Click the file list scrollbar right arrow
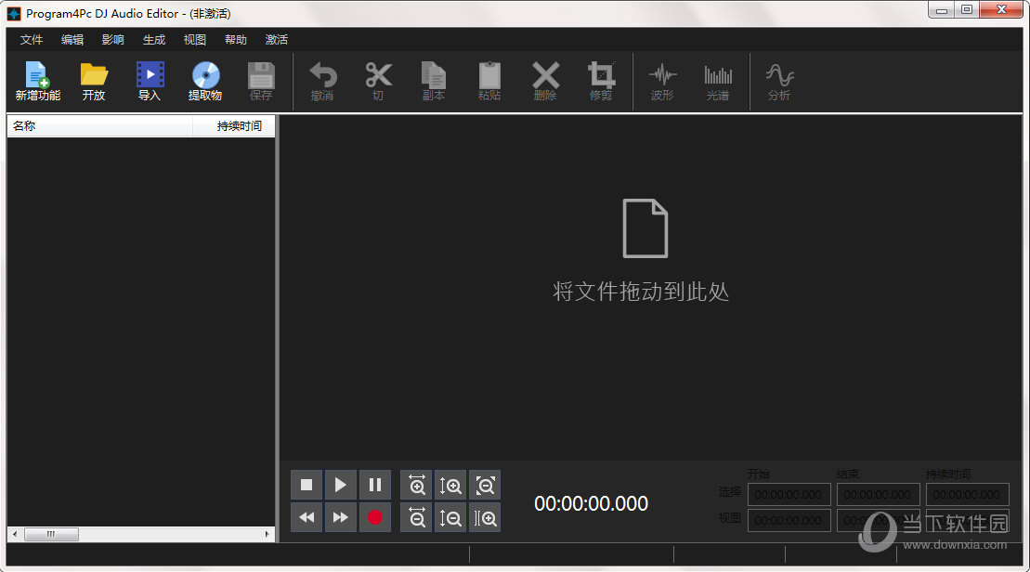1030x572 pixels. (267, 534)
